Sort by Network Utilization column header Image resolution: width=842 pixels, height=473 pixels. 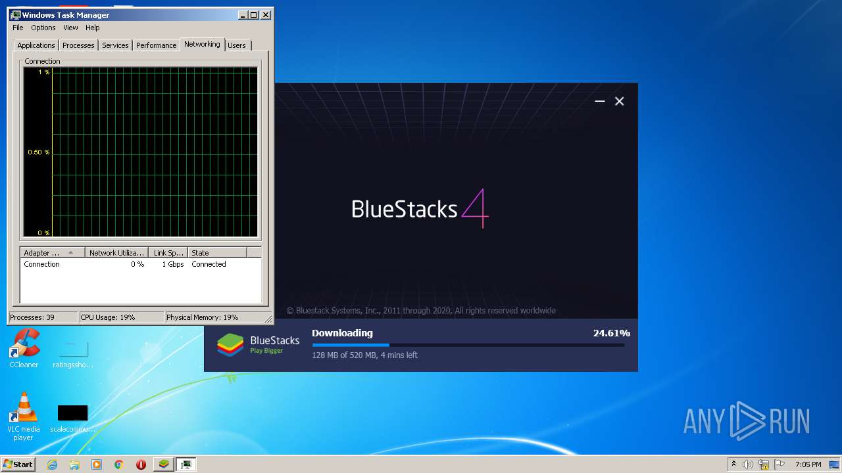pyautogui.click(x=116, y=252)
